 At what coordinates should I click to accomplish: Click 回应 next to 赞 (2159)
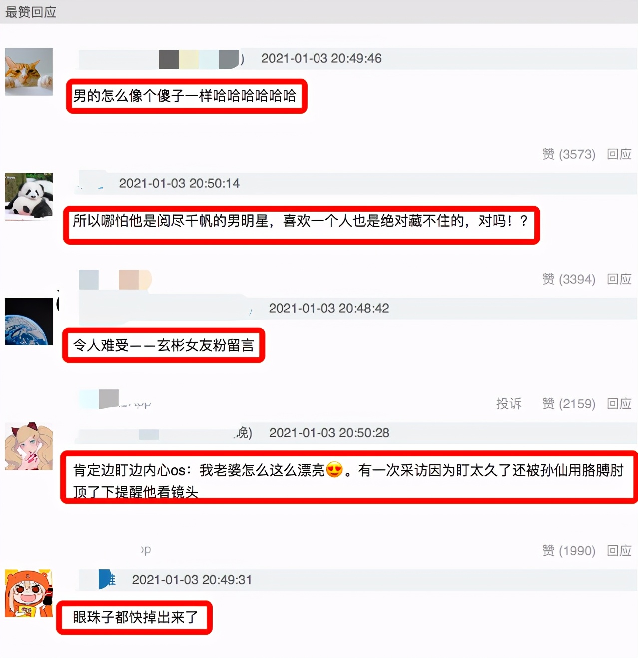(619, 404)
